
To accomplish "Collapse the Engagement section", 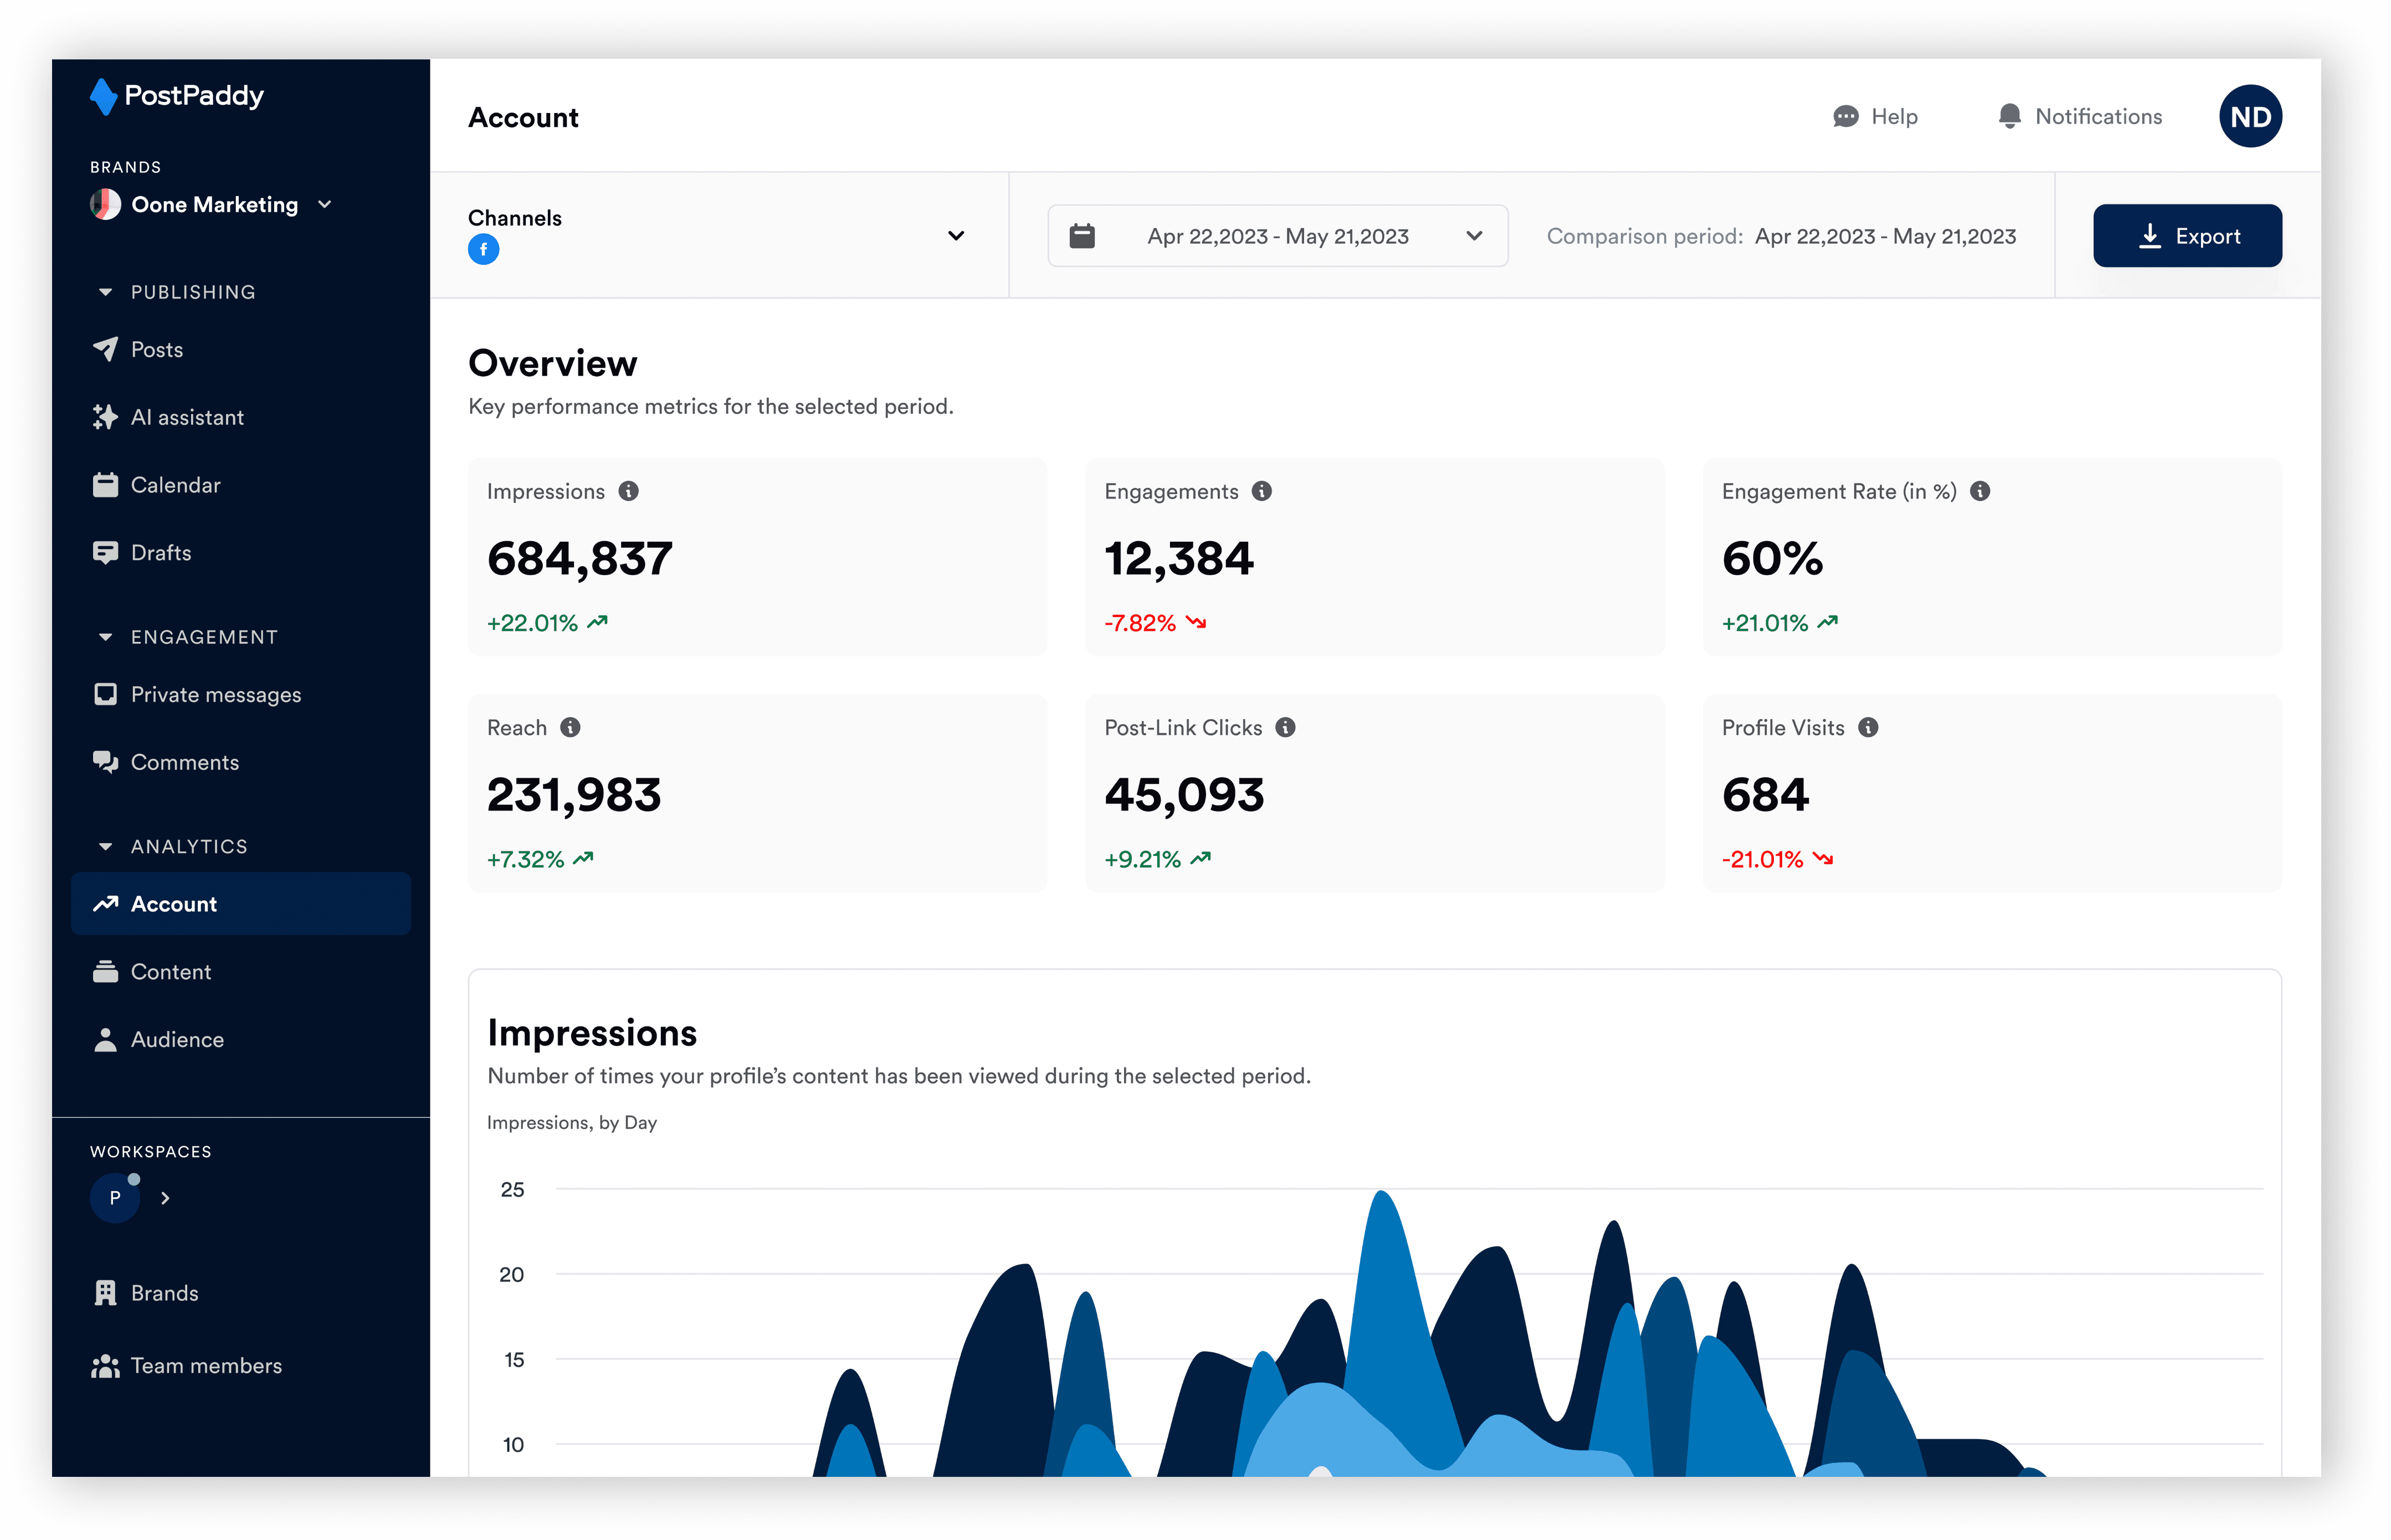I will (105, 638).
